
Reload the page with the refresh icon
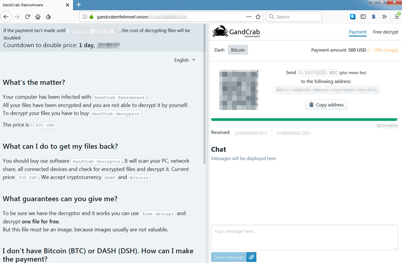(27, 17)
